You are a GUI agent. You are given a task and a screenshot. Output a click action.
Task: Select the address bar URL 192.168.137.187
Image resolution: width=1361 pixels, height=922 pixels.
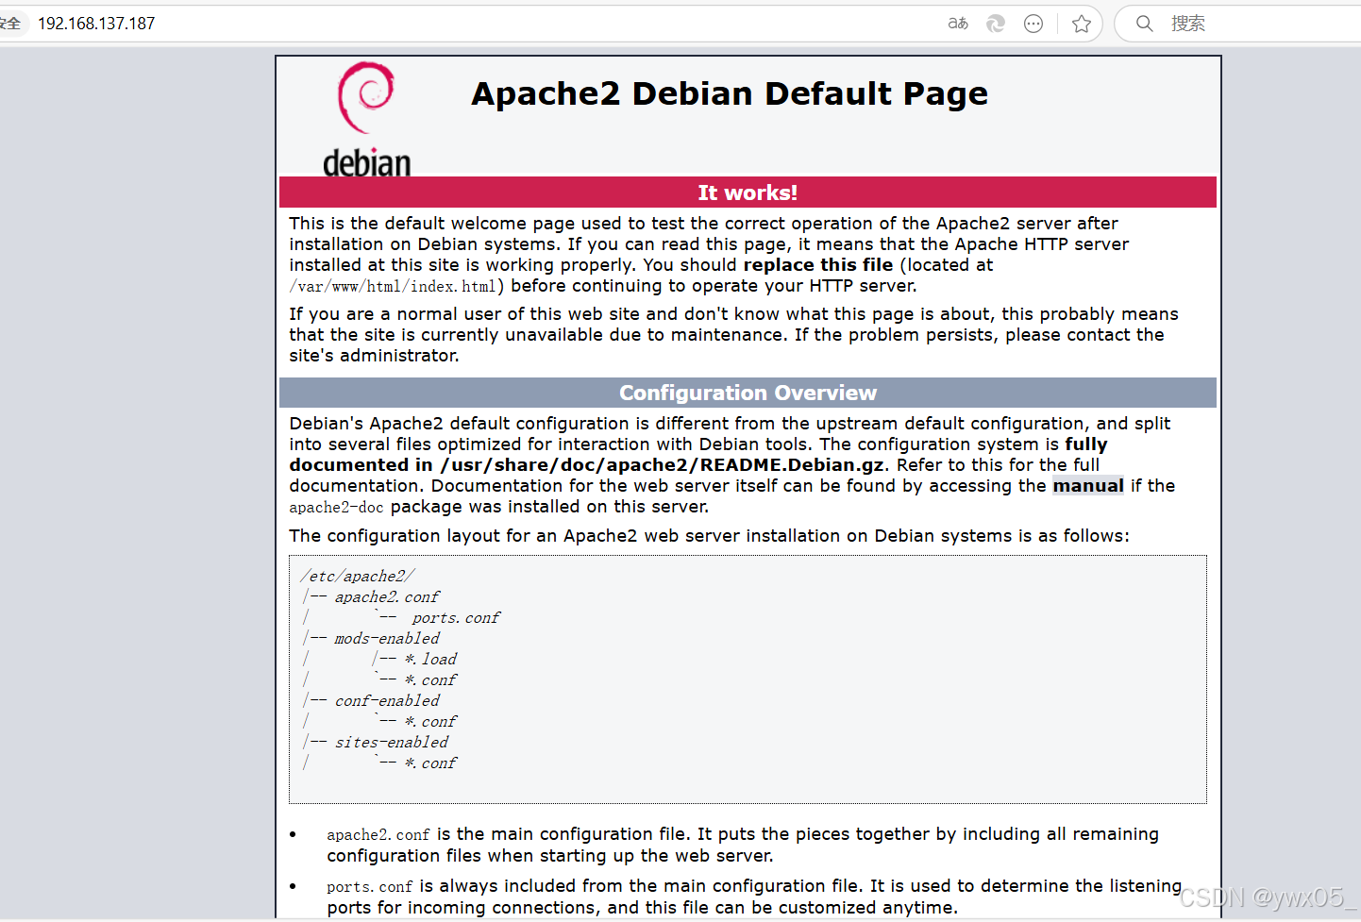click(x=96, y=24)
